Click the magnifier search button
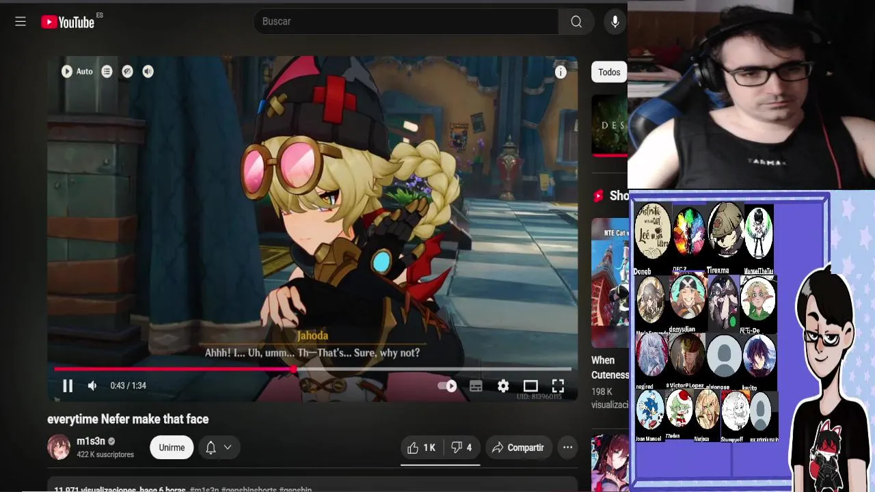The width and height of the screenshot is (875, 492). tap(576, 22)
